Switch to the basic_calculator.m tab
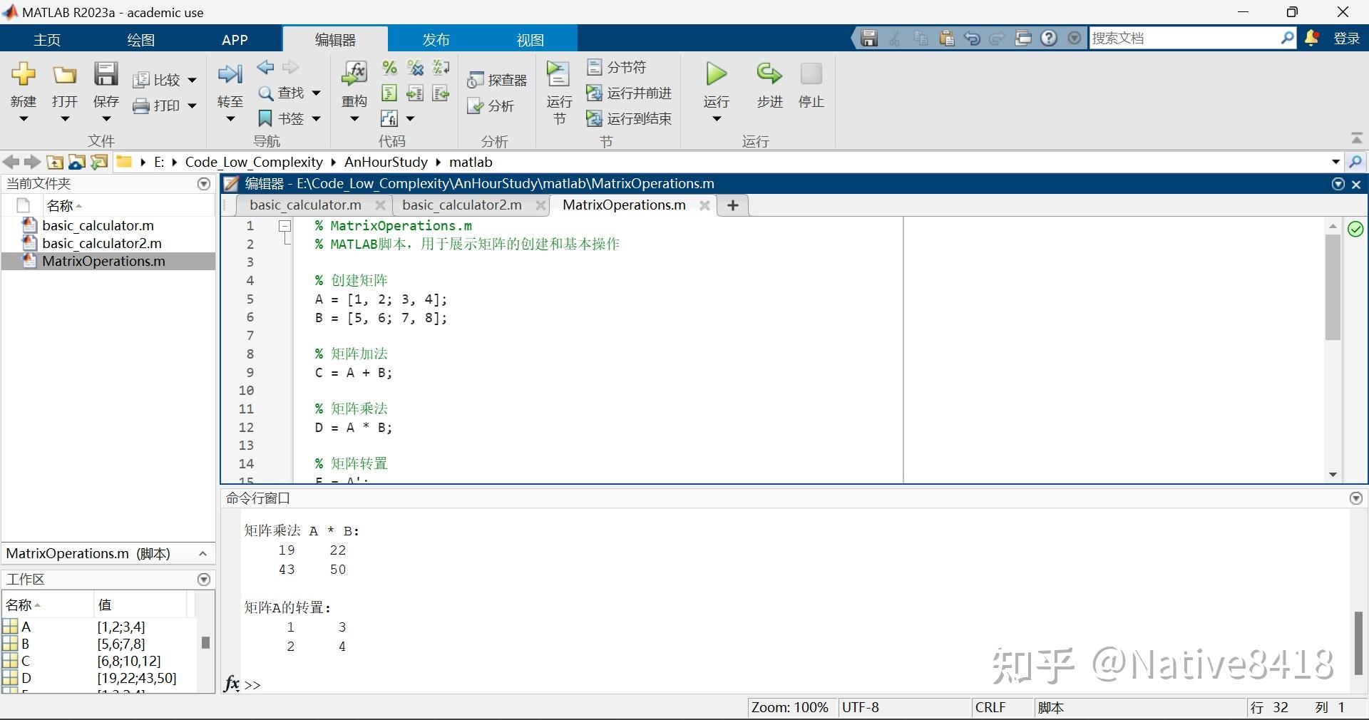1369x720 pixels. [304, 205]
